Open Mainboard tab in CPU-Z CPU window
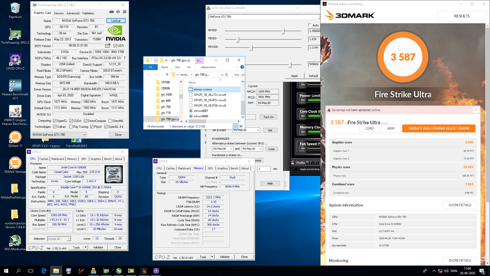This screenshot has height=276, width=490. 58,159
